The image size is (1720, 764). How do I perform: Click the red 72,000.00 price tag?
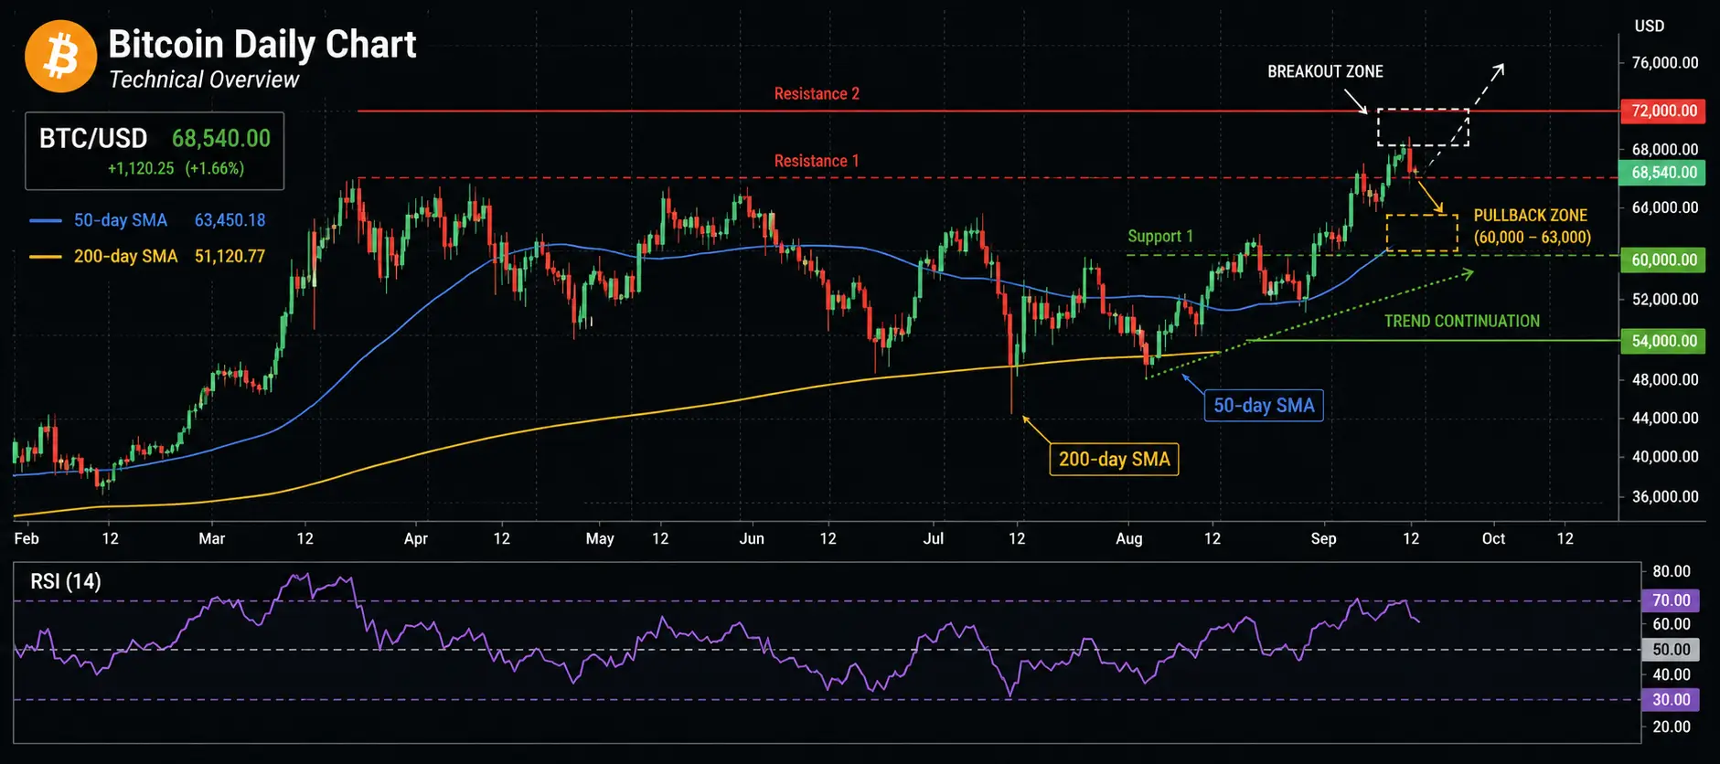[x=1664, y=111]
